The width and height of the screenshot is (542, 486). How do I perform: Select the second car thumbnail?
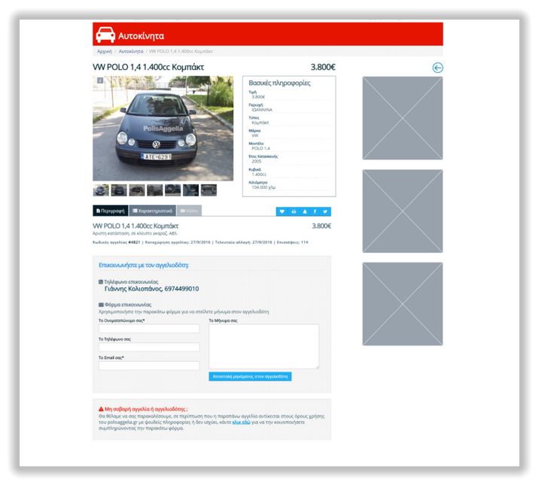(119, 190)
